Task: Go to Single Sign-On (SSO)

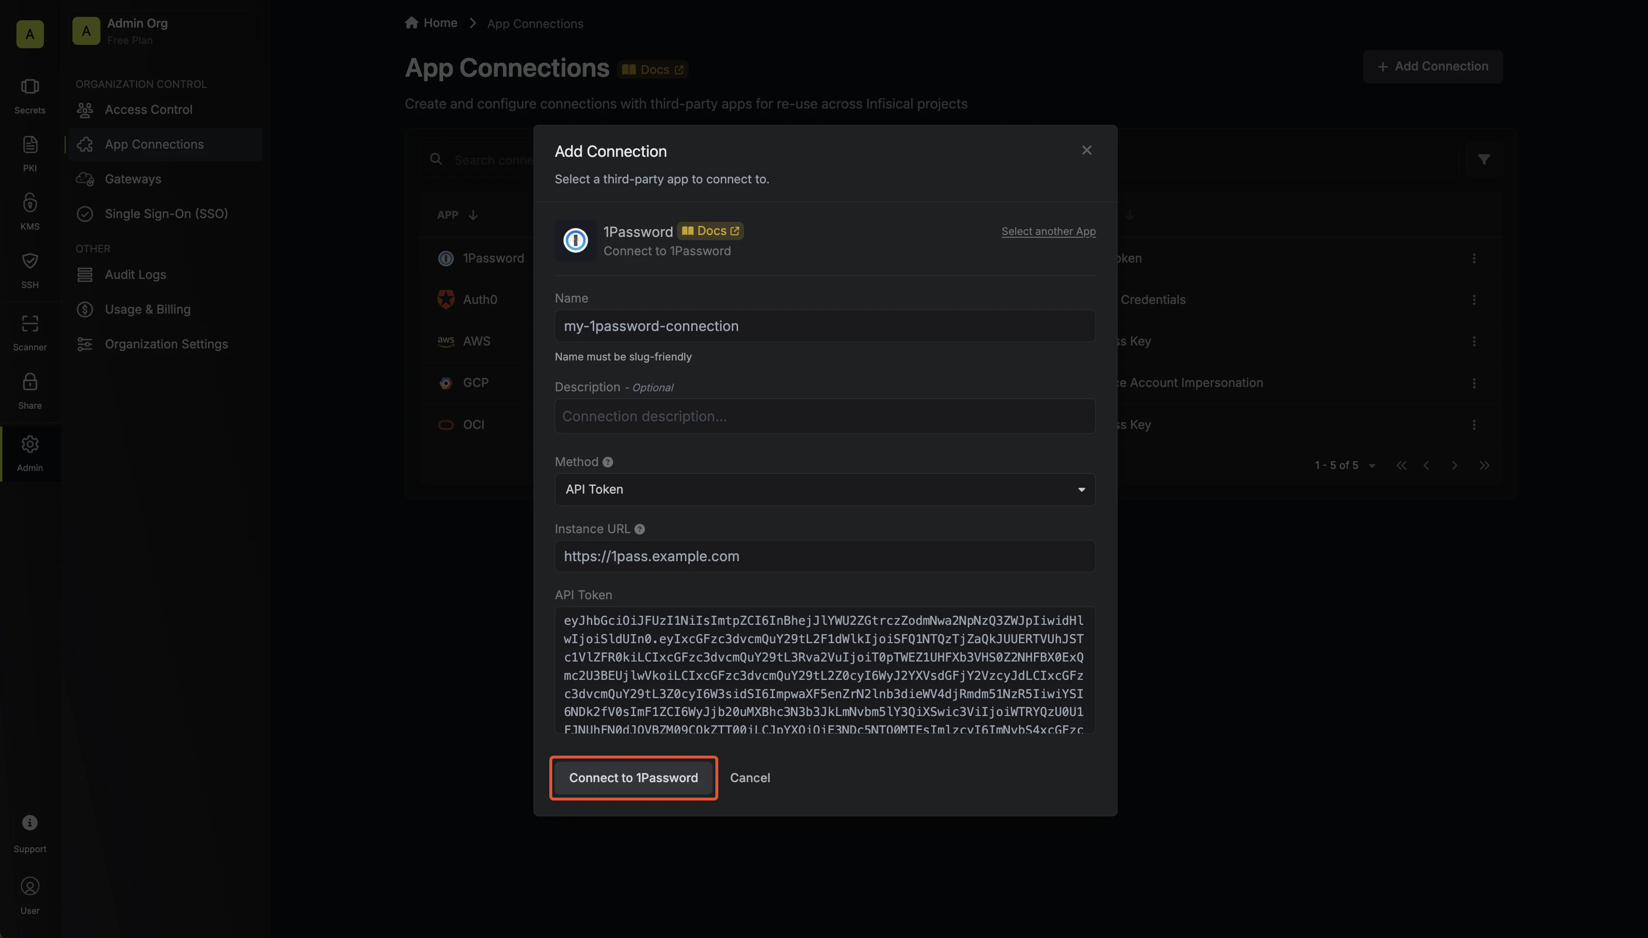Action: [x=166, y=214]
